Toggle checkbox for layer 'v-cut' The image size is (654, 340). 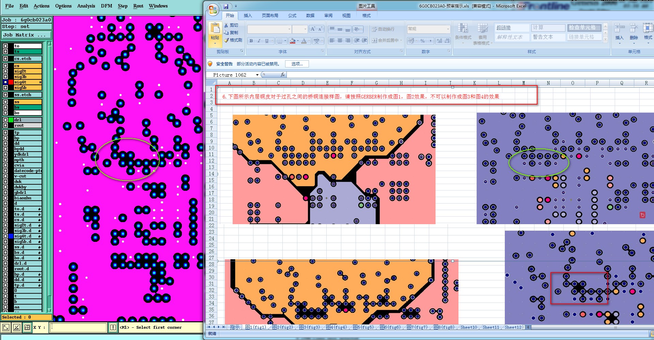click(5, 176)
